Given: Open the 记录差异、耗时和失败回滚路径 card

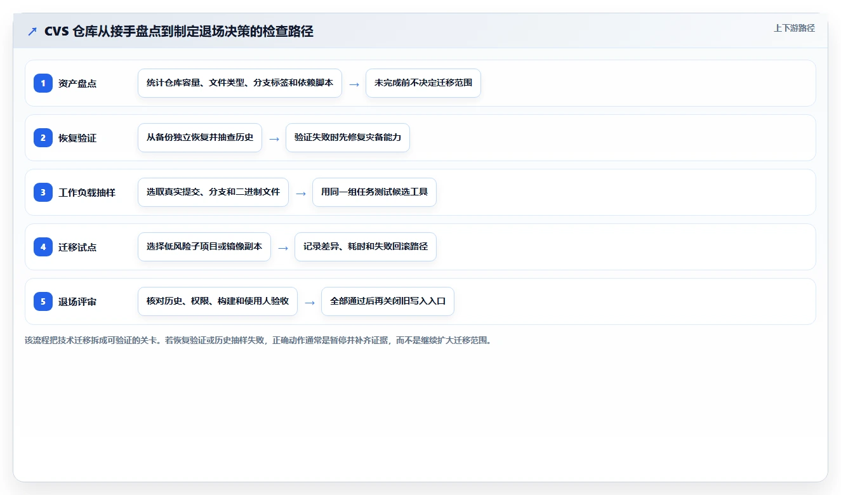Looking at the screenshot, I should point(366,247).
